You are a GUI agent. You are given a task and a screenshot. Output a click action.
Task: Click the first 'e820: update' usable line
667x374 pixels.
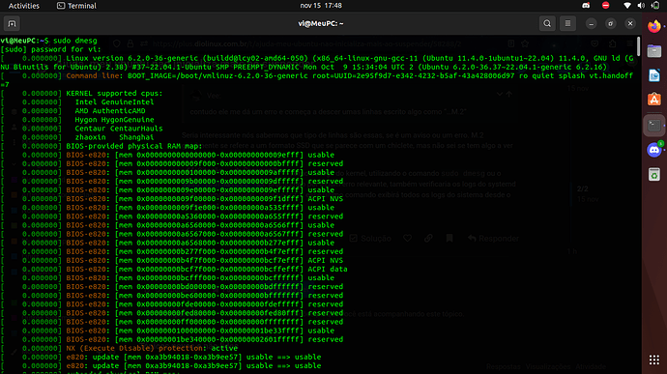pos(193,357)
